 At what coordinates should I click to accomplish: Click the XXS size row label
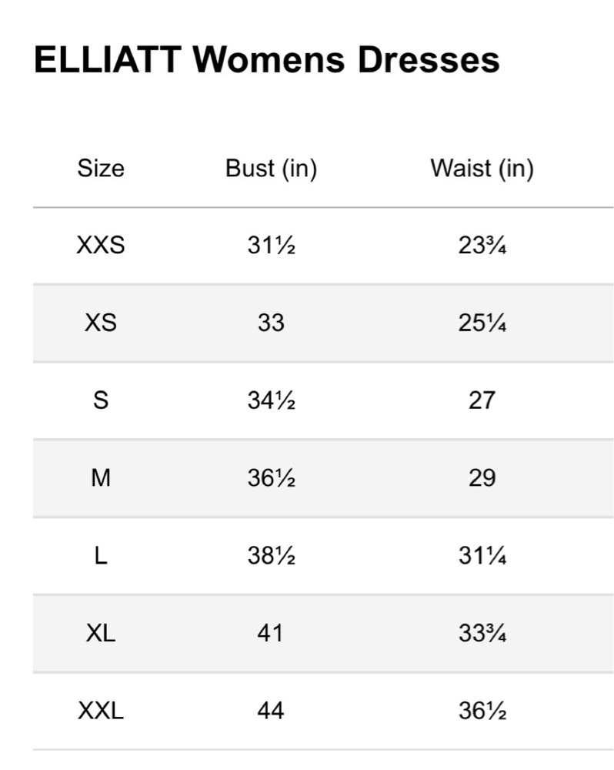click(101, 245)
